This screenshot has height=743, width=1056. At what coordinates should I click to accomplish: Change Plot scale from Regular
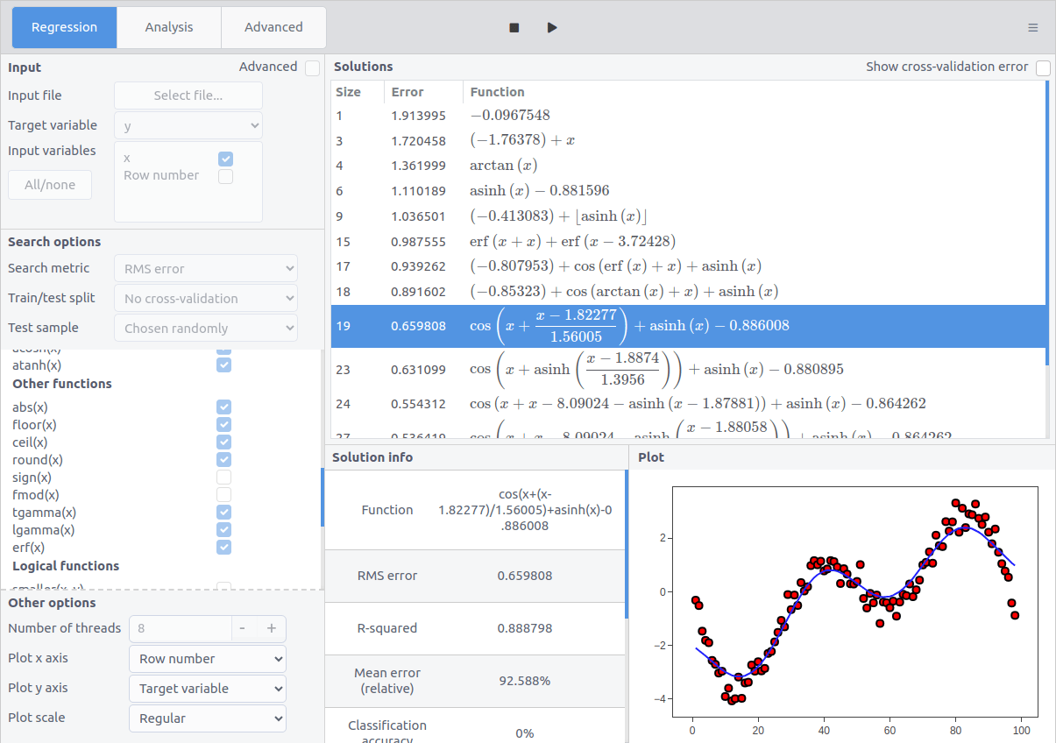[x=207, y=718]
